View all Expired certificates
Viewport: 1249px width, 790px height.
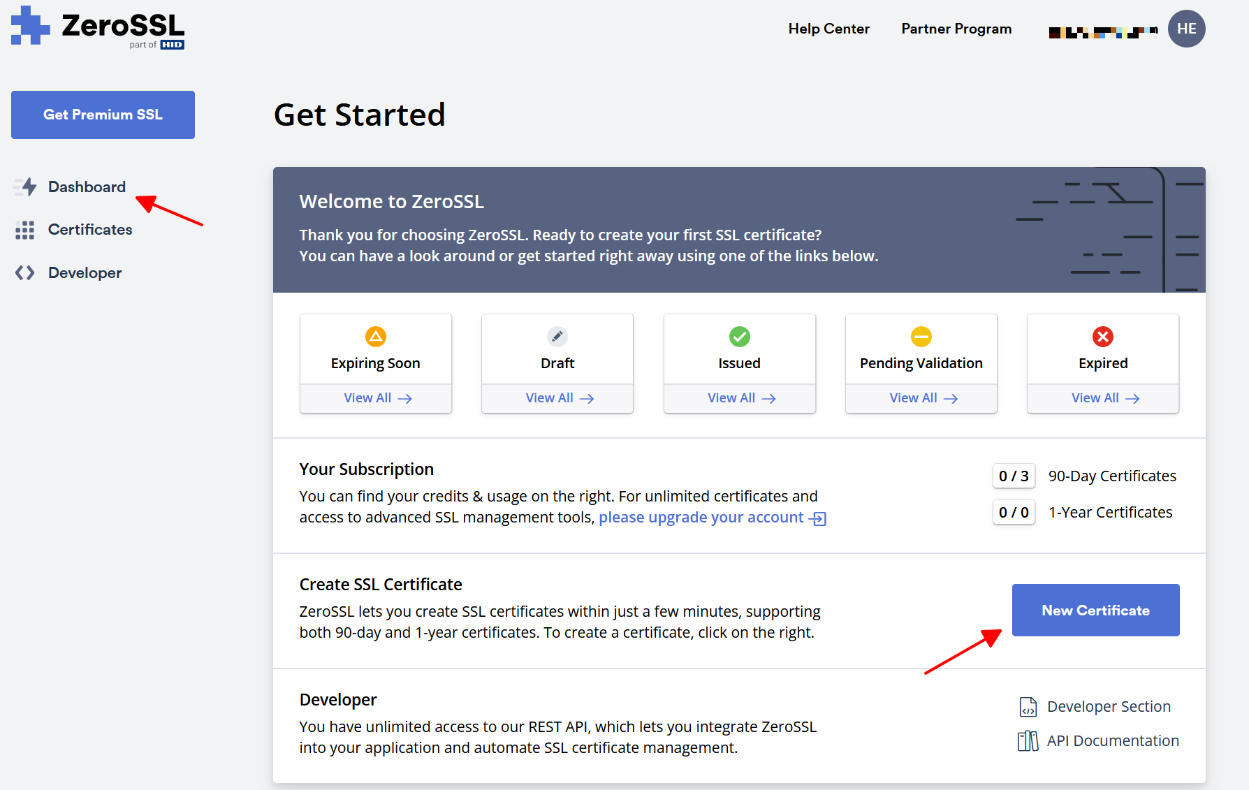1102,397
